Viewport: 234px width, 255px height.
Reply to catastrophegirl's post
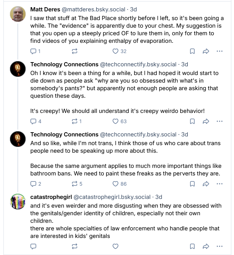(x=33, y=246)
